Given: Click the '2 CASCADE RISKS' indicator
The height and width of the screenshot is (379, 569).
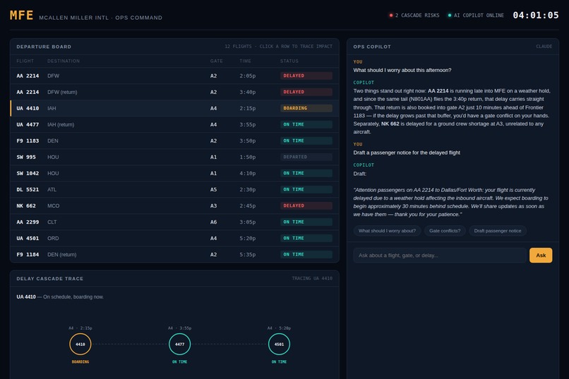Looking at the screenshot, I should tap(414, 16).
